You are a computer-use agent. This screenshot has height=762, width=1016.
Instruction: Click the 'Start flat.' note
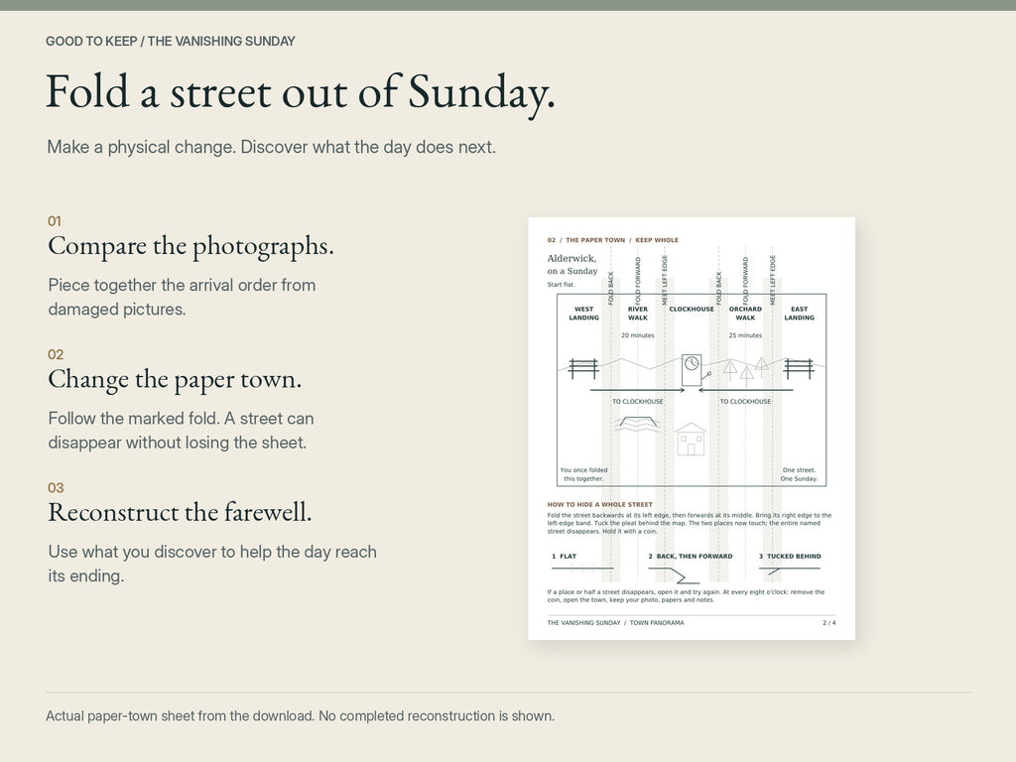[x=562, y=285]
